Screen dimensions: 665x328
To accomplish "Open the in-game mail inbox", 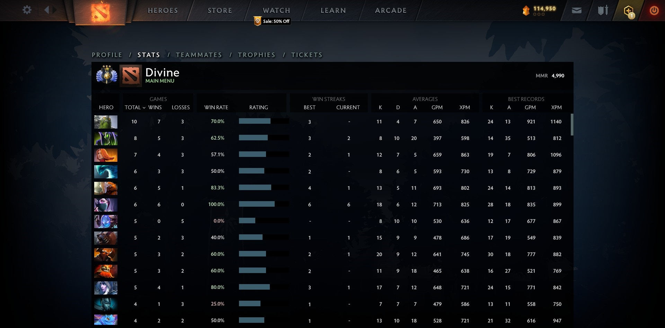I will pos(576,10).
